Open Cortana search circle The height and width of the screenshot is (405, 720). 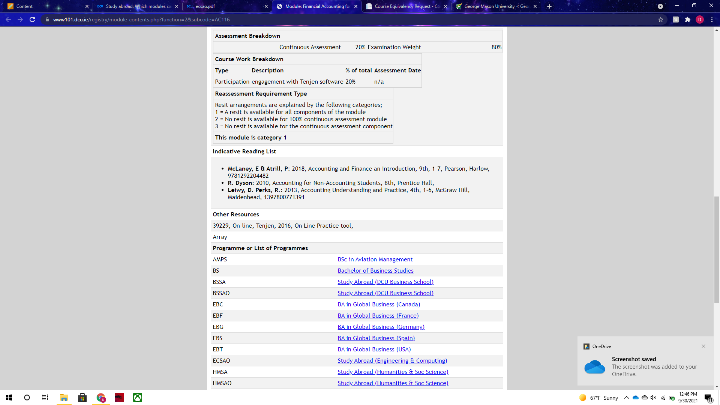(27, 397)
